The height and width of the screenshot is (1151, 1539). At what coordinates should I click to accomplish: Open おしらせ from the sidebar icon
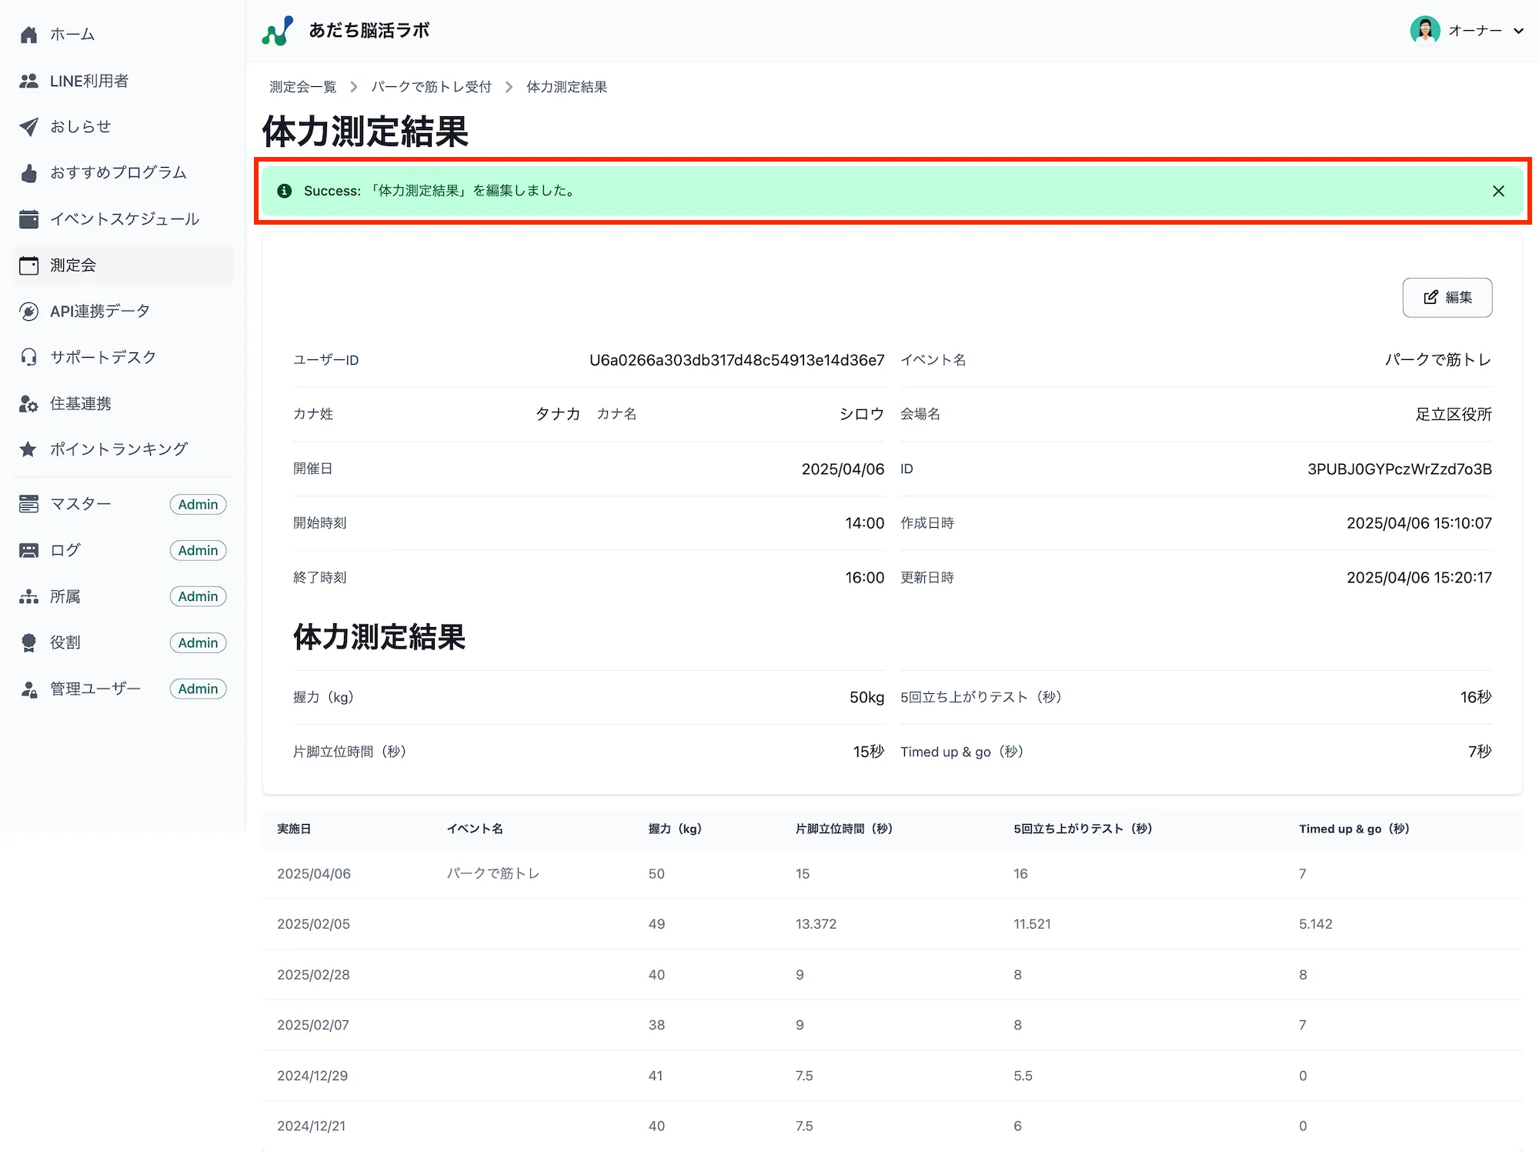[x=29, y=126]
